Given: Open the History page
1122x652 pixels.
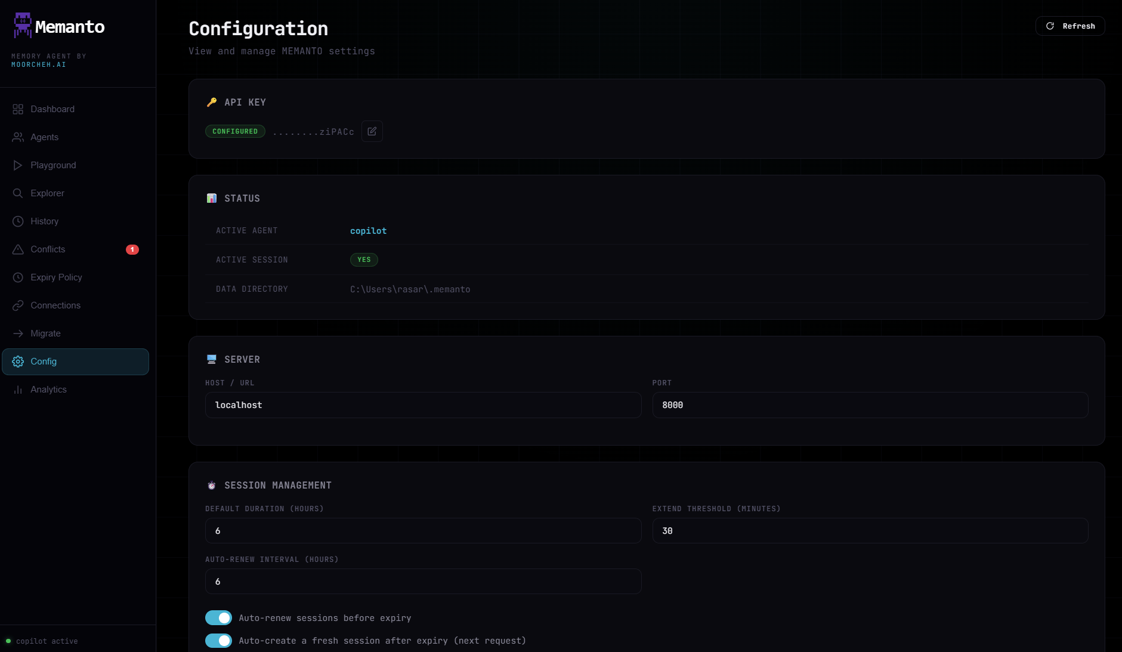Looking at the screenshot, I should pyautogui.click(x=75, y=221).
